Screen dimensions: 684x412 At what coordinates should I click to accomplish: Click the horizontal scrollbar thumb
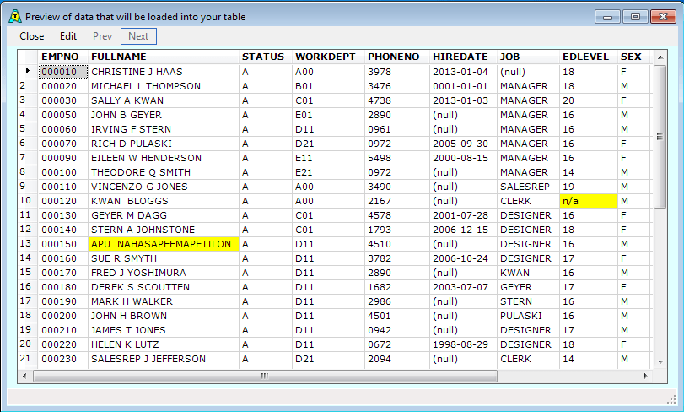[265, 376]
